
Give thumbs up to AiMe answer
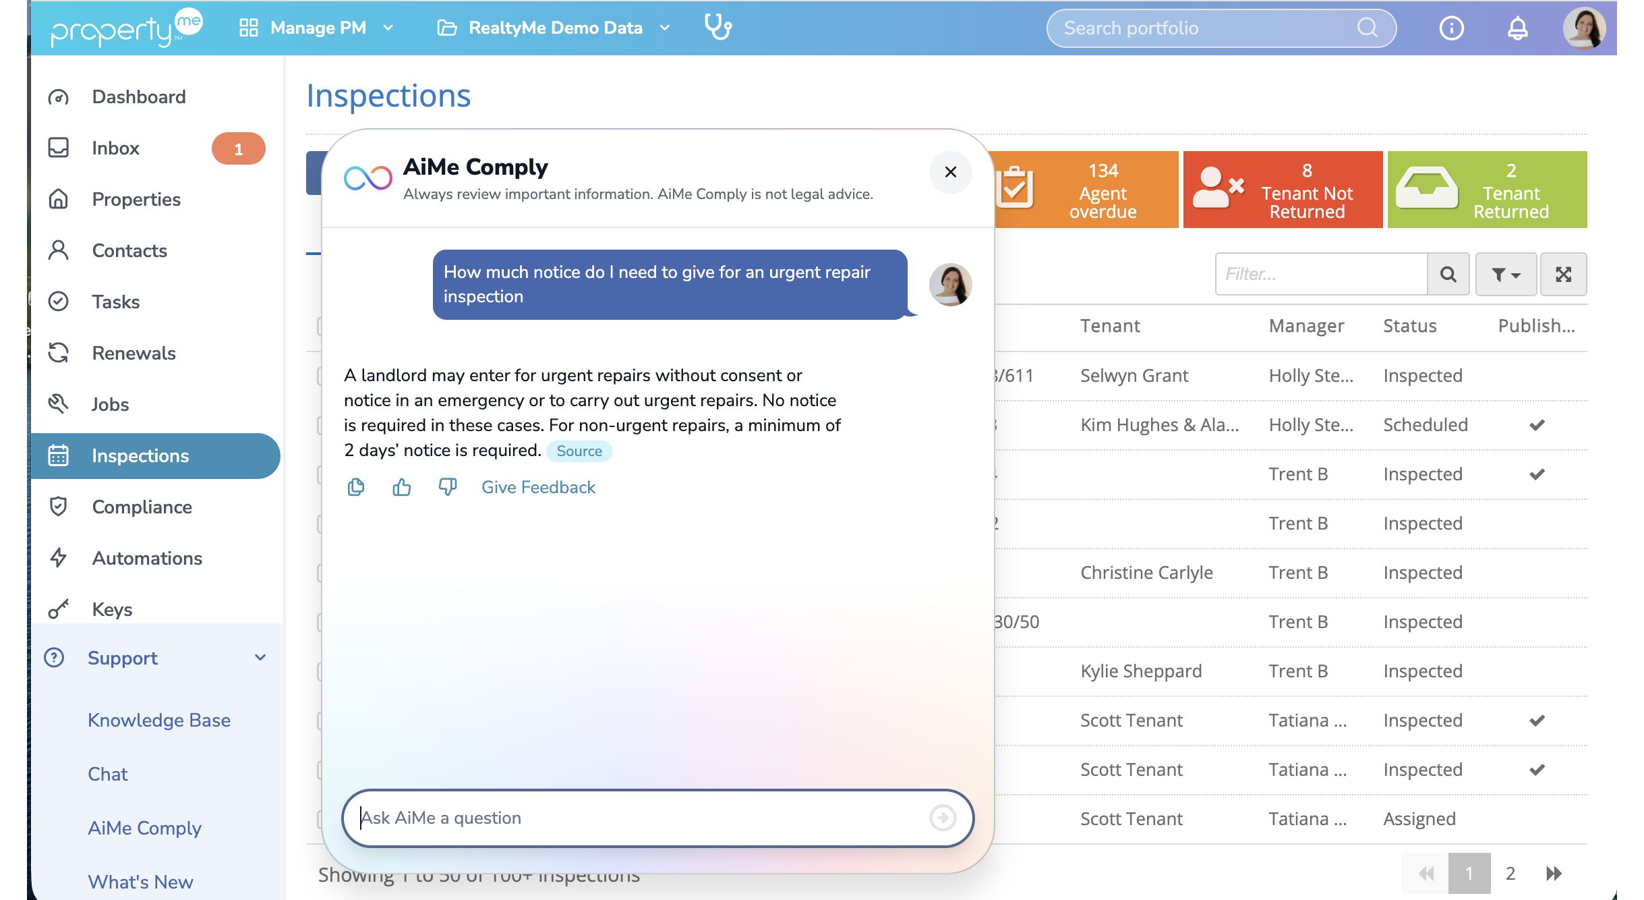[402, 487]
